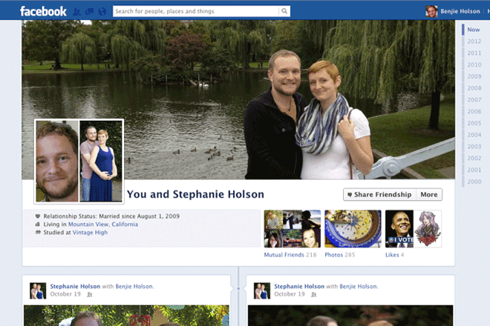
Task: Click in the search people, places field
Action: [195, 11]
